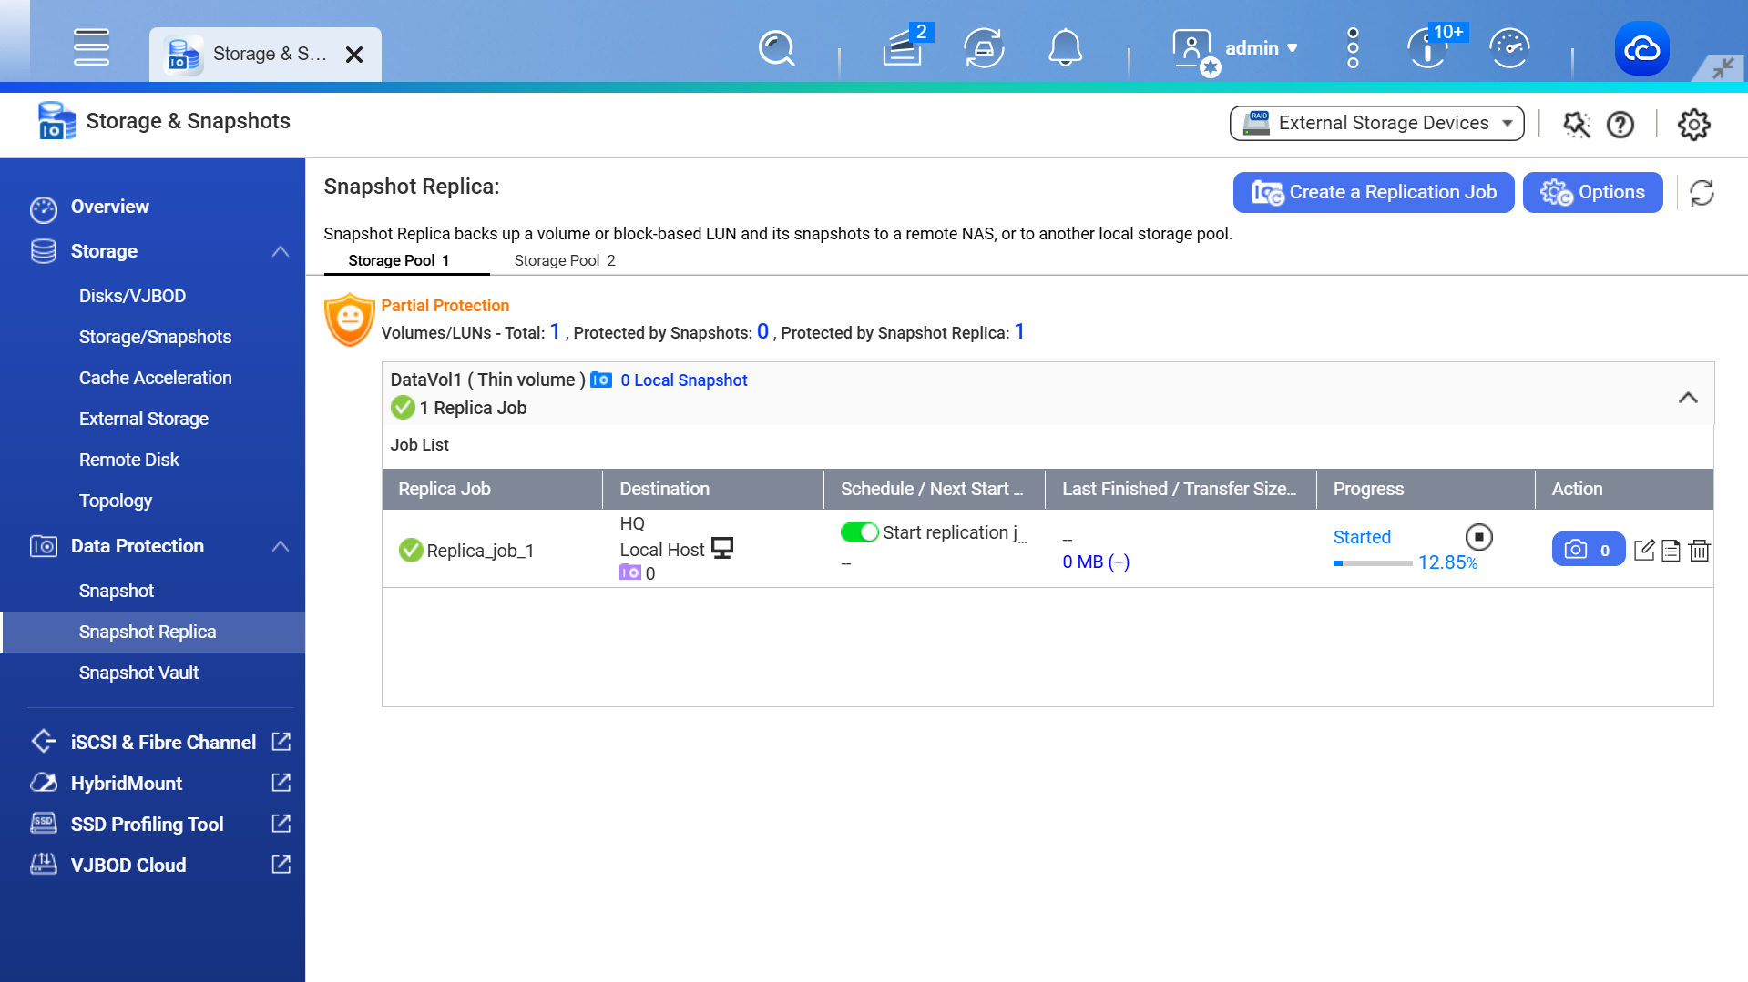The image size is (1748, 982).
Task: Open global settings gear icon
Action: tap(1693, 124)
